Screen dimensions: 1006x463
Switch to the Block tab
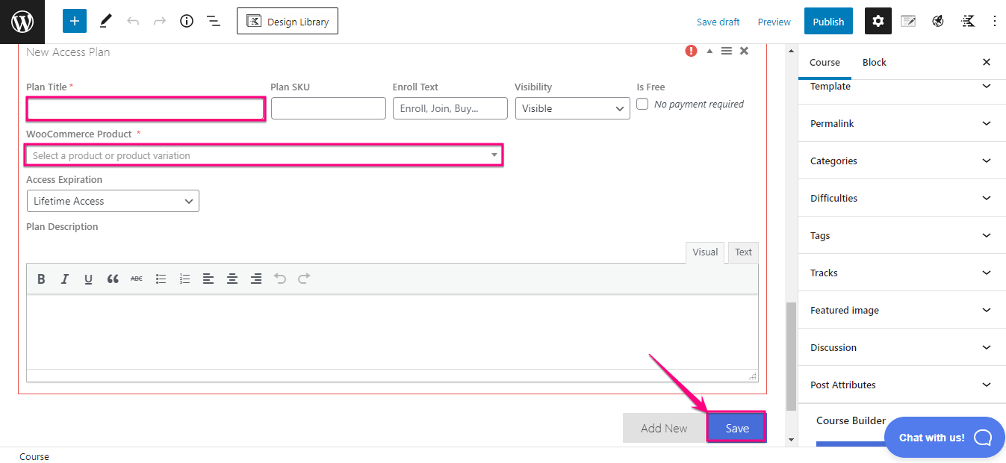(x=874, y=62)
